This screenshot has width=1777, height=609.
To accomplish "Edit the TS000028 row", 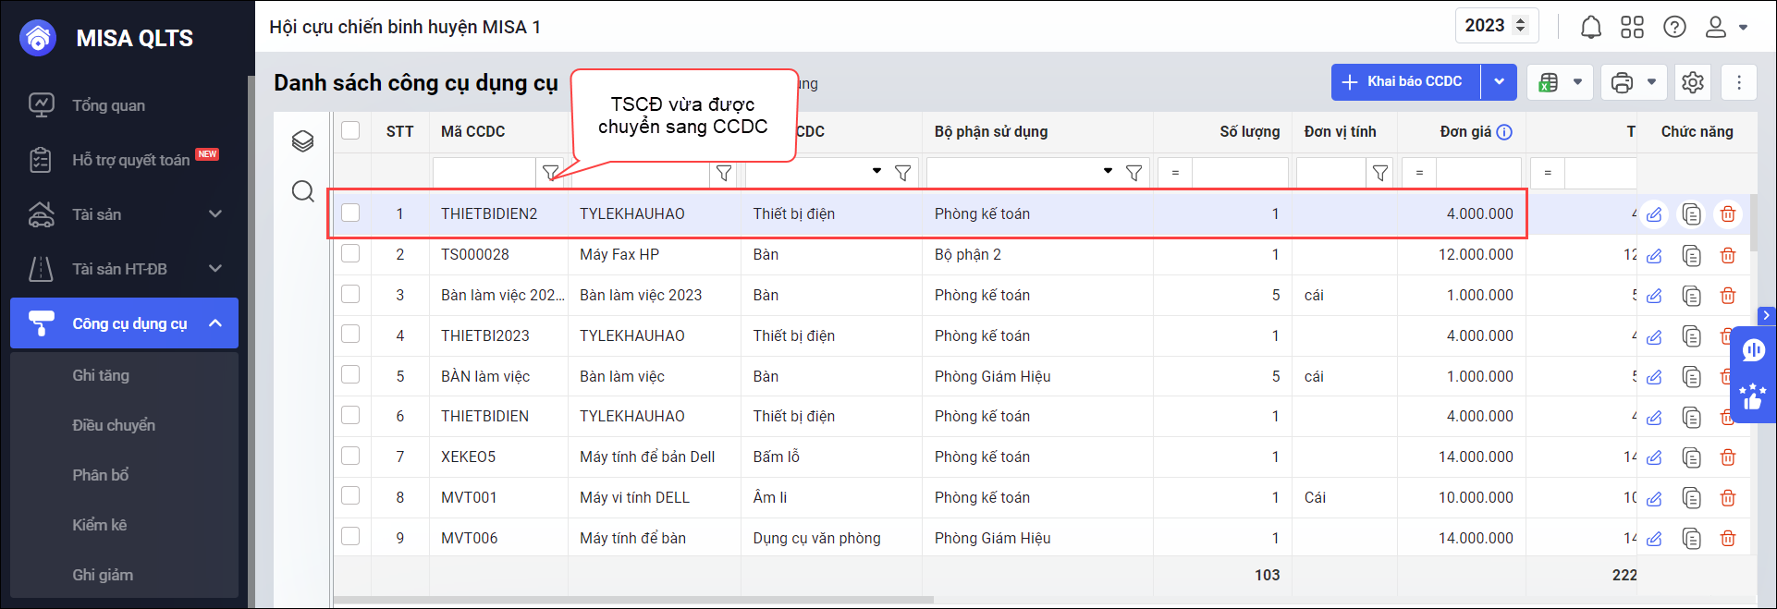I will [1654, 256].
